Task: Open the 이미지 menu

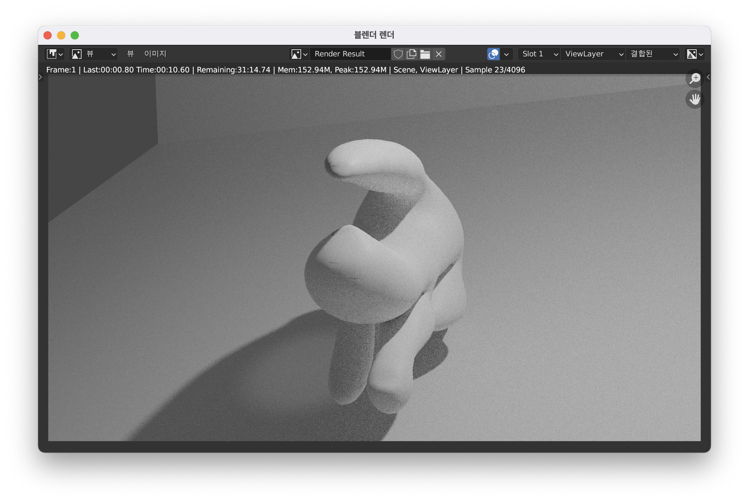Action: point(155,54)
